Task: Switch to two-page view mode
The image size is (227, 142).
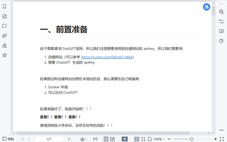Action: 113,139
